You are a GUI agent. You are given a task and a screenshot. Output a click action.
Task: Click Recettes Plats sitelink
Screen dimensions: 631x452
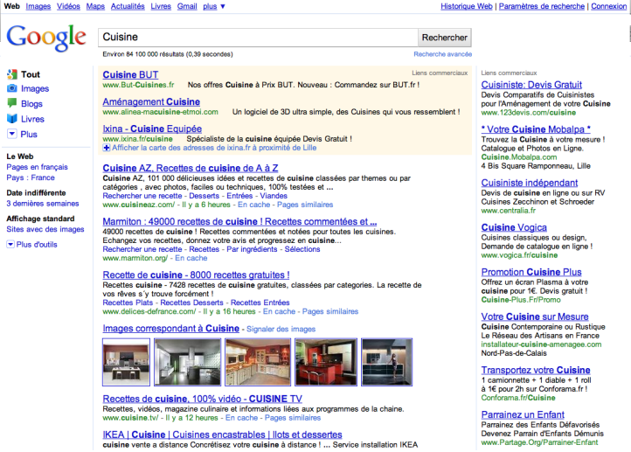(x=128, y=302)
